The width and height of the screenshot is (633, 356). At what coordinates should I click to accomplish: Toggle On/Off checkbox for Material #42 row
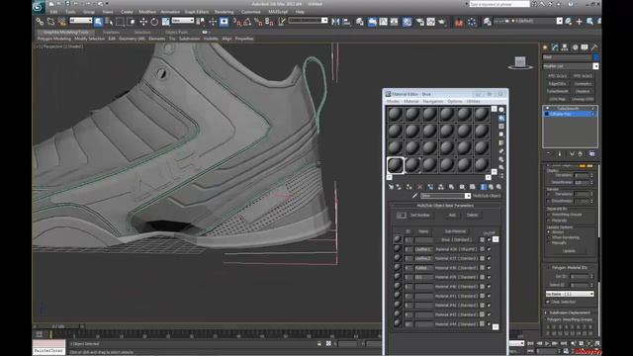489,306
